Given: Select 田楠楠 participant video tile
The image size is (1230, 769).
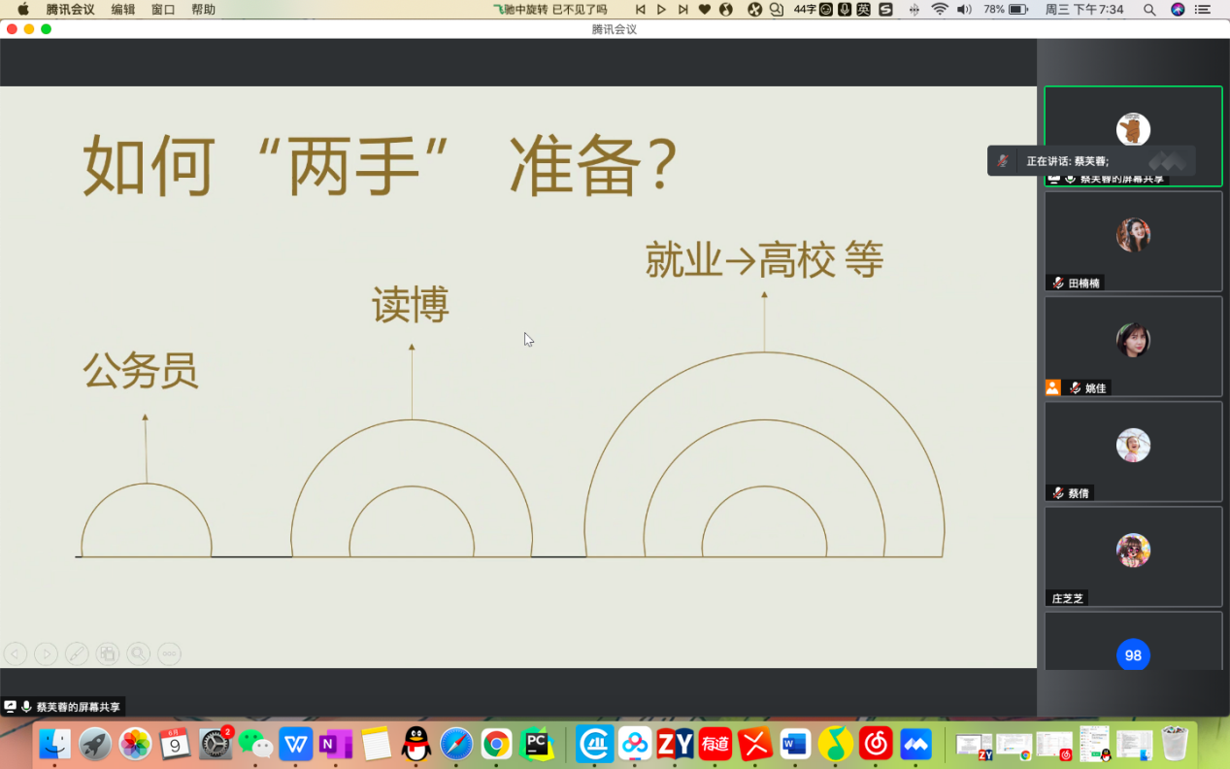Looking at the screenshot, I should (1133, 241).
